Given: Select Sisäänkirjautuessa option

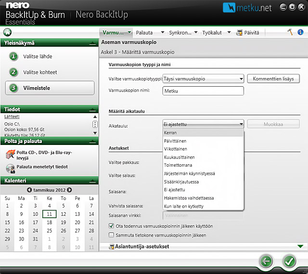Looking at the screenshot, I should 203,182.
